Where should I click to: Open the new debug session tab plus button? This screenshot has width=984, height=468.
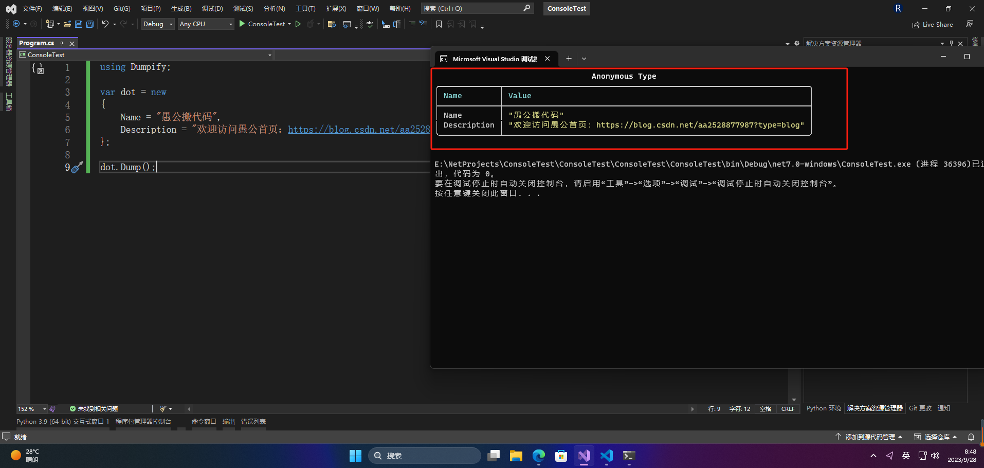569,58
